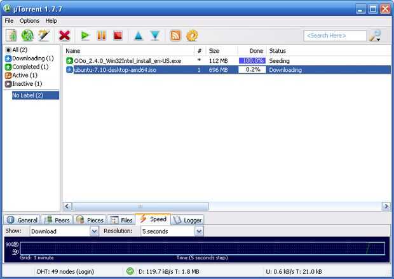Select Completed (1) category
The image size is (394, 279).
tap(27, 67)
